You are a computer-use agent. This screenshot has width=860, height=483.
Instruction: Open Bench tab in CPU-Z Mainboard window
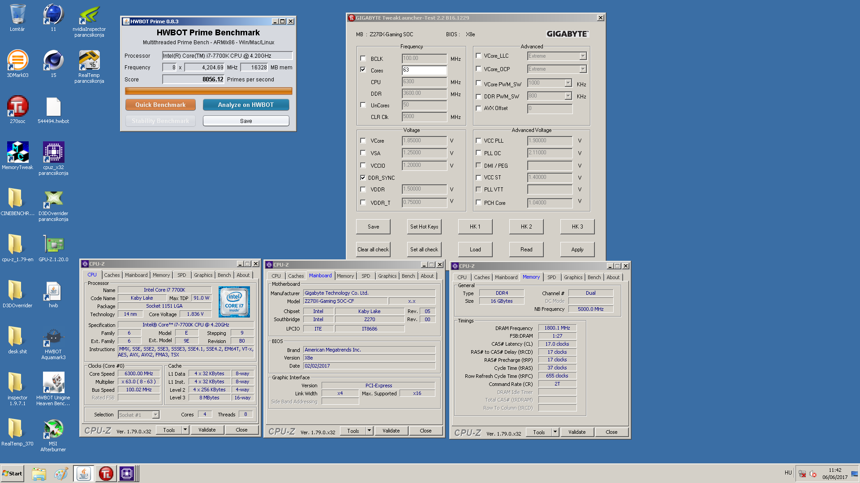408,276
